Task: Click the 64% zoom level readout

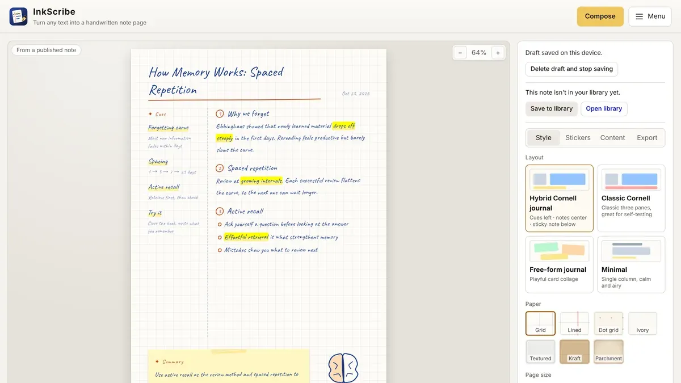Action: pos(479,53)
